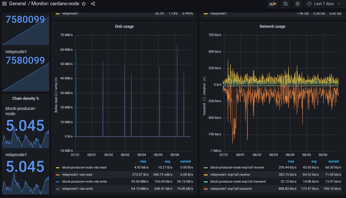Toggle block-producer-node vda read series

tap(84, 167)
